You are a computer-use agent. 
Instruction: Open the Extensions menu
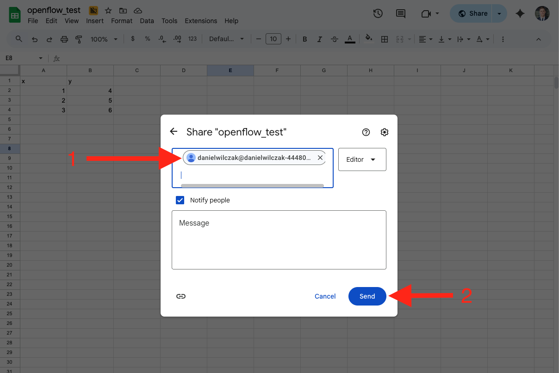click(200, 21)
